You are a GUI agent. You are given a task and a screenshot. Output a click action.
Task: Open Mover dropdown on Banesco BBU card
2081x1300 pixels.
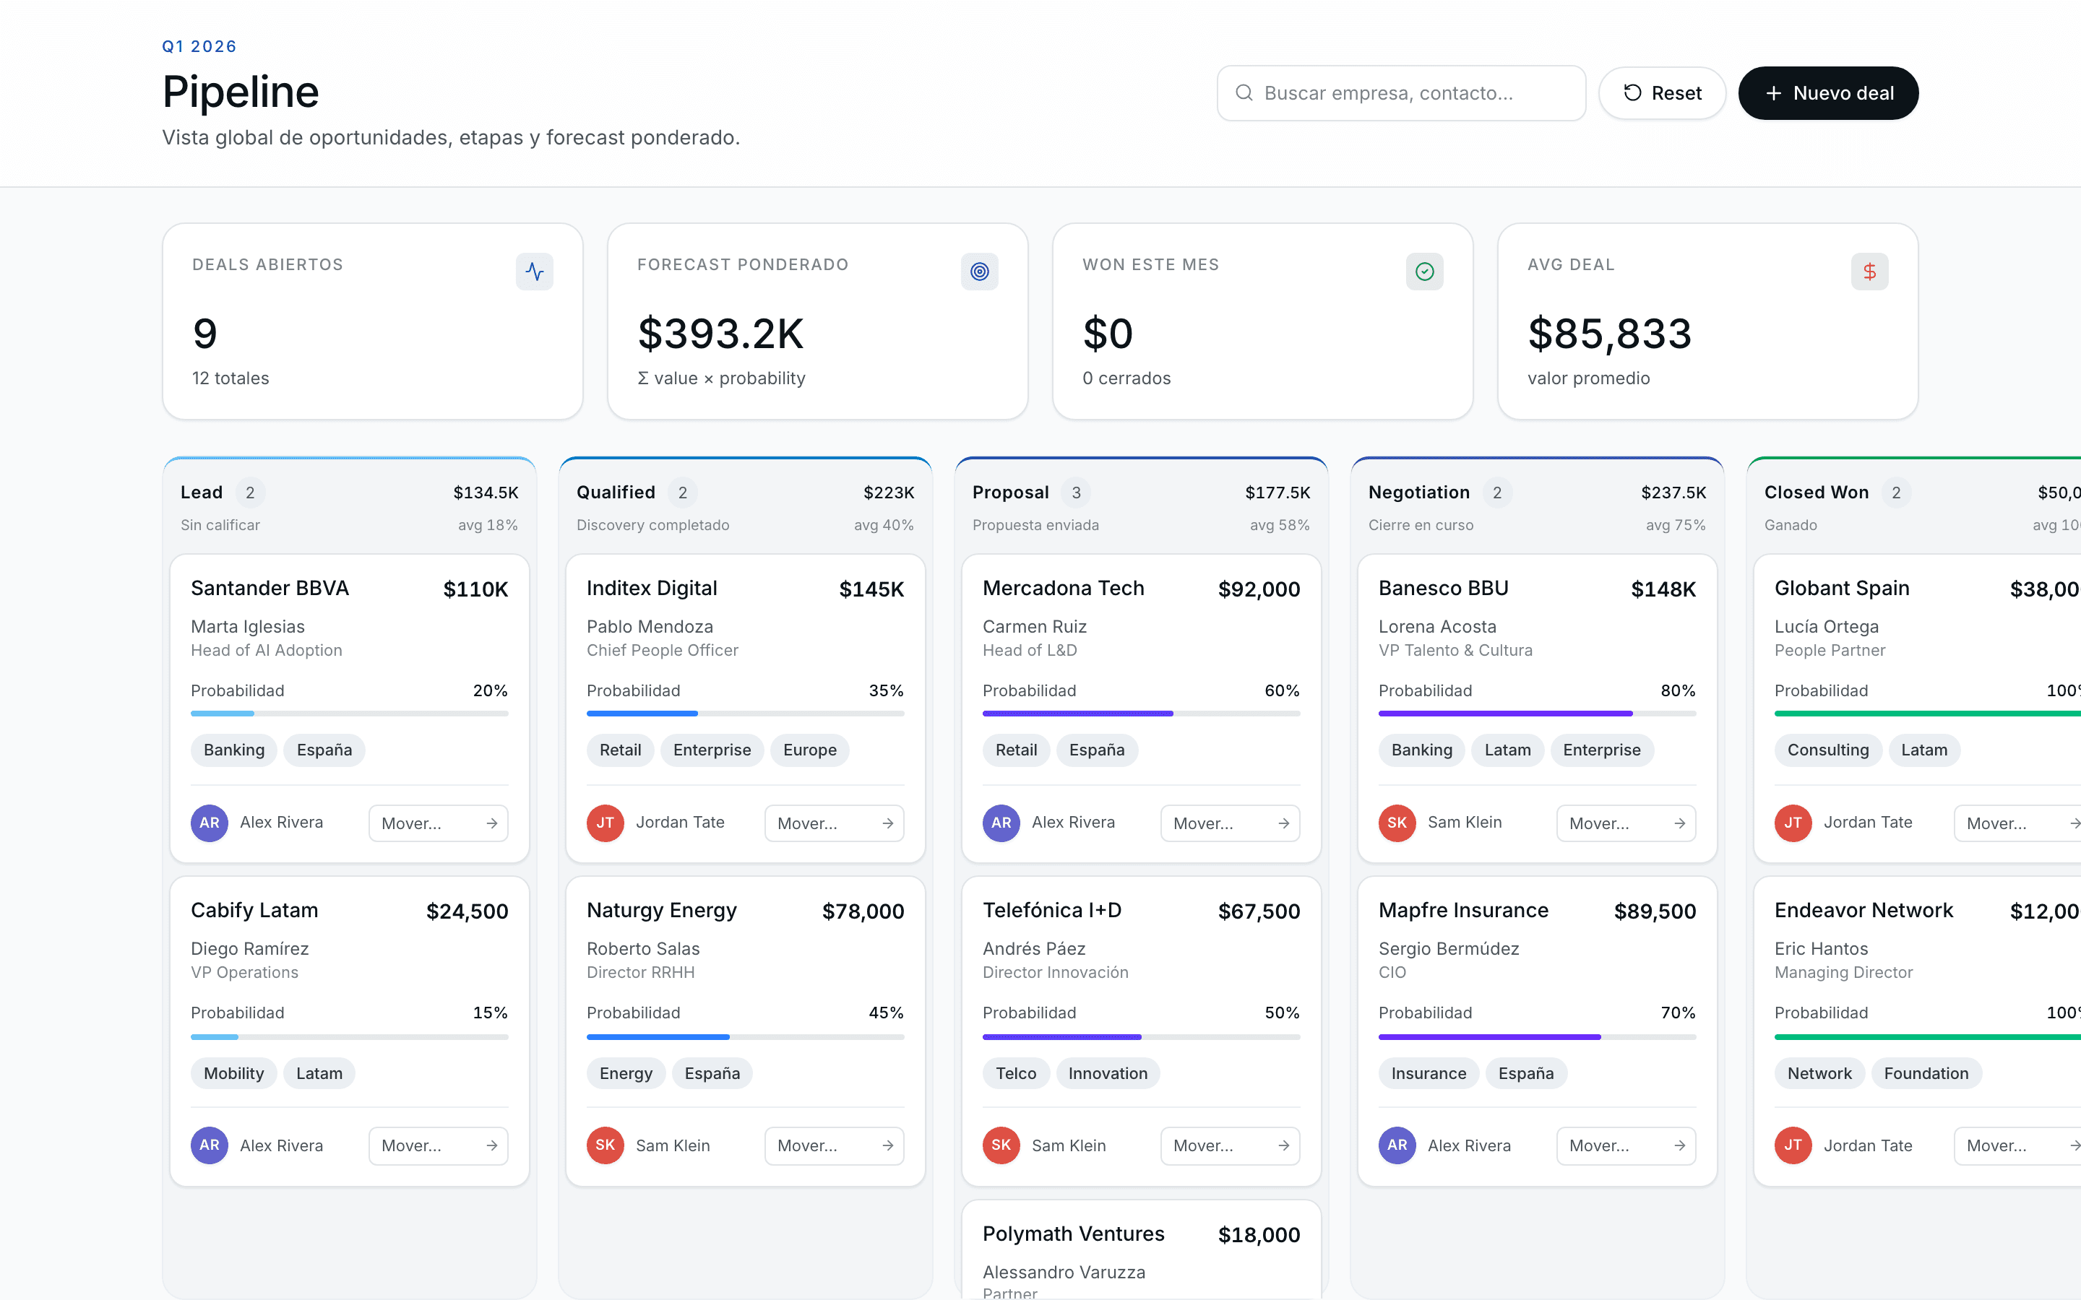[x=1626, y=823]
